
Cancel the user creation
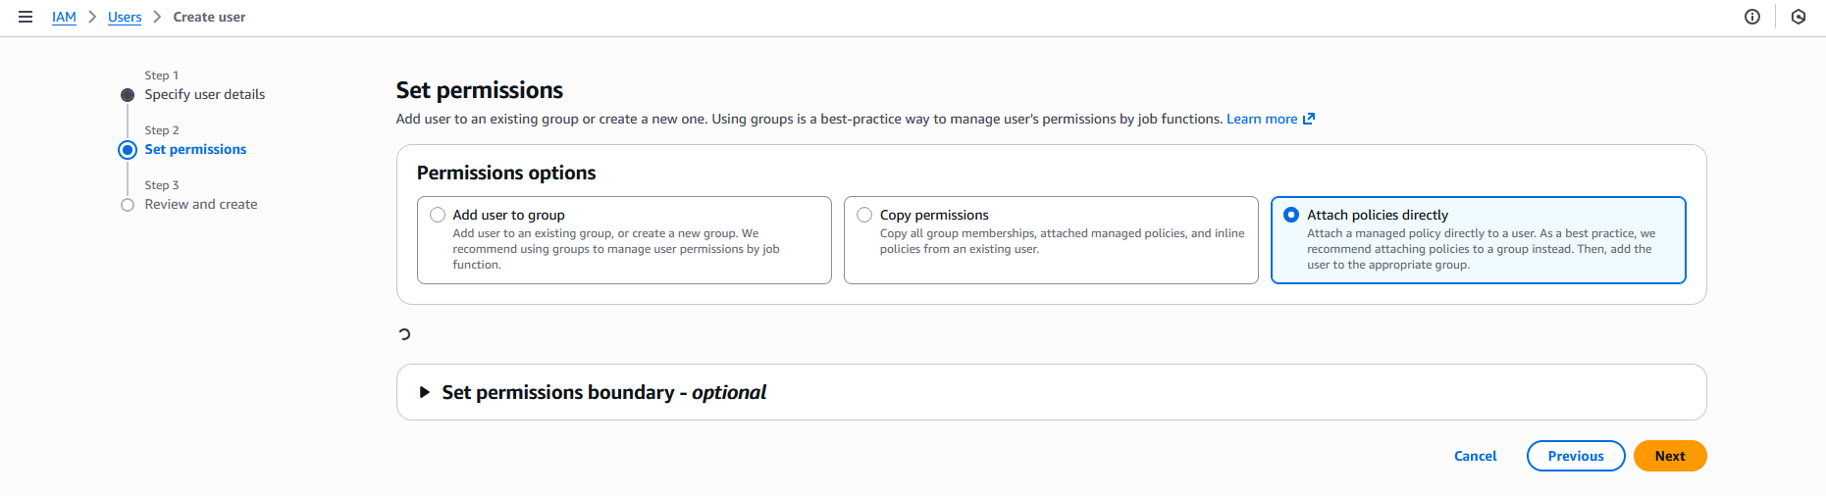(1475, 456)
